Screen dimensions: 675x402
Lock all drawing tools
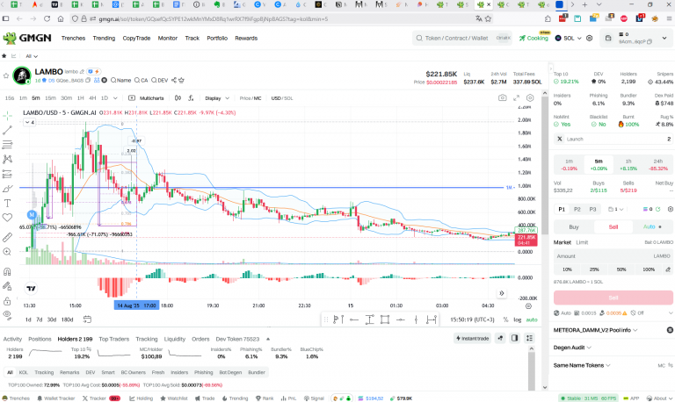tap(7, 301)
